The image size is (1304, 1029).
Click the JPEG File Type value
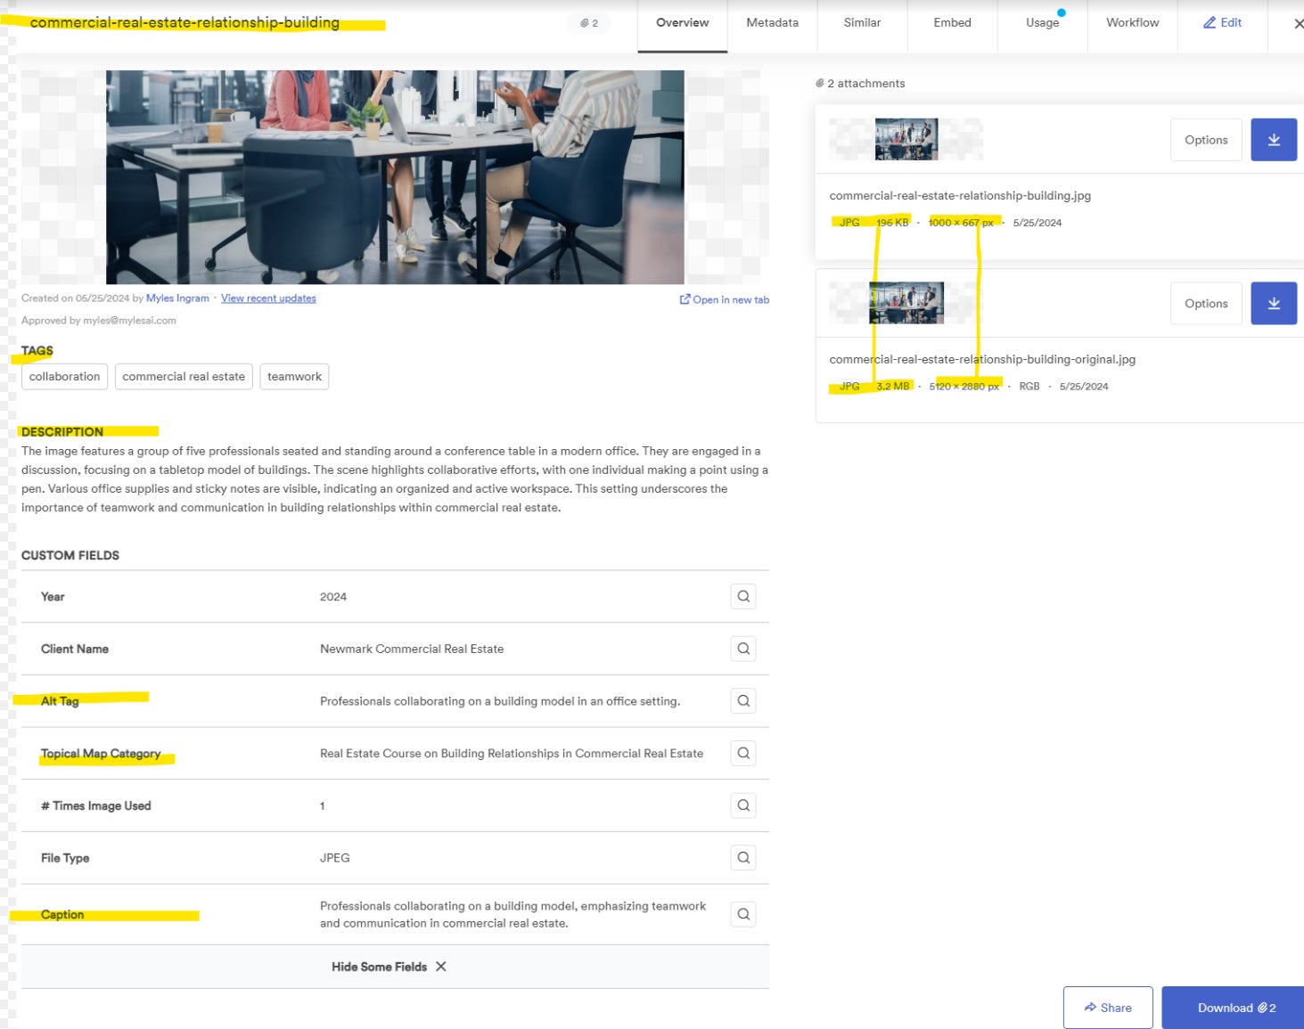click(335, 858)
